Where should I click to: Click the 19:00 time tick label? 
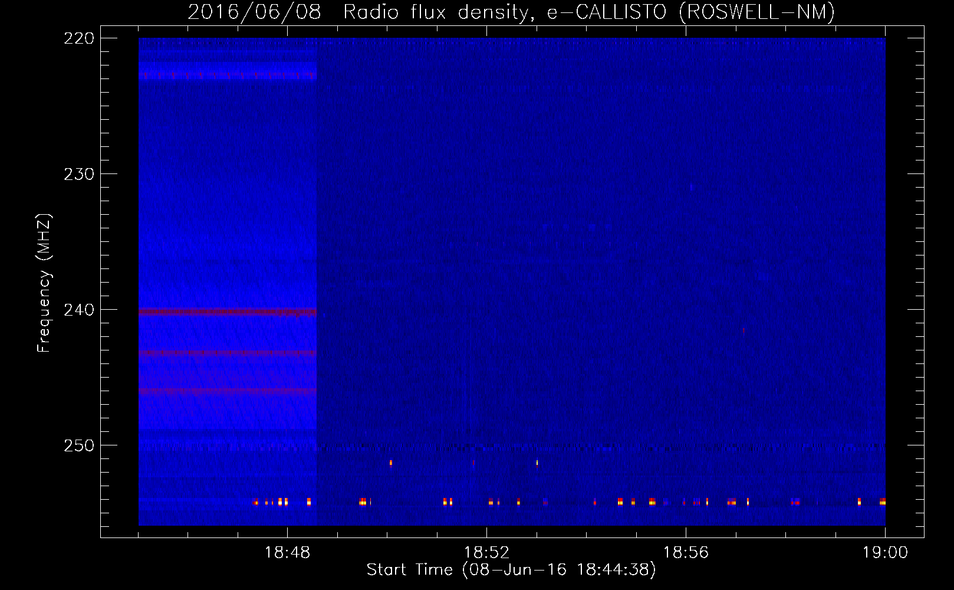(885, 553)
